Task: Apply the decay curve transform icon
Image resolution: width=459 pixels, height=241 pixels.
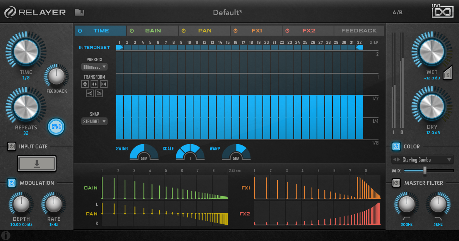Action: 99,93
